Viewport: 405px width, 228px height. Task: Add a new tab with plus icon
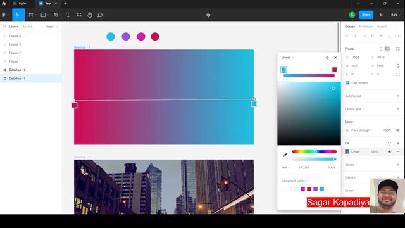tap(65, 4)
